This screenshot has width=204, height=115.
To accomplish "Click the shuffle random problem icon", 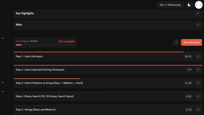I will [176, 42].
